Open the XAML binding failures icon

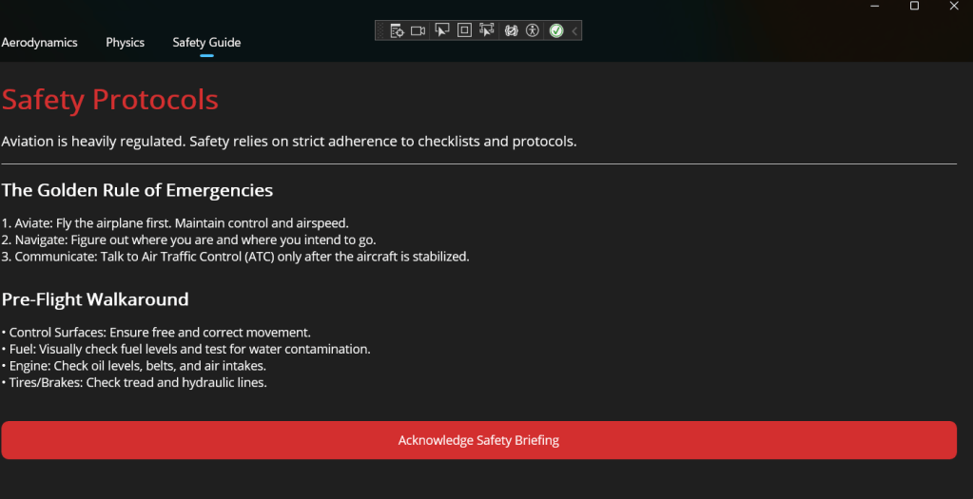click(x=511, y=30)
